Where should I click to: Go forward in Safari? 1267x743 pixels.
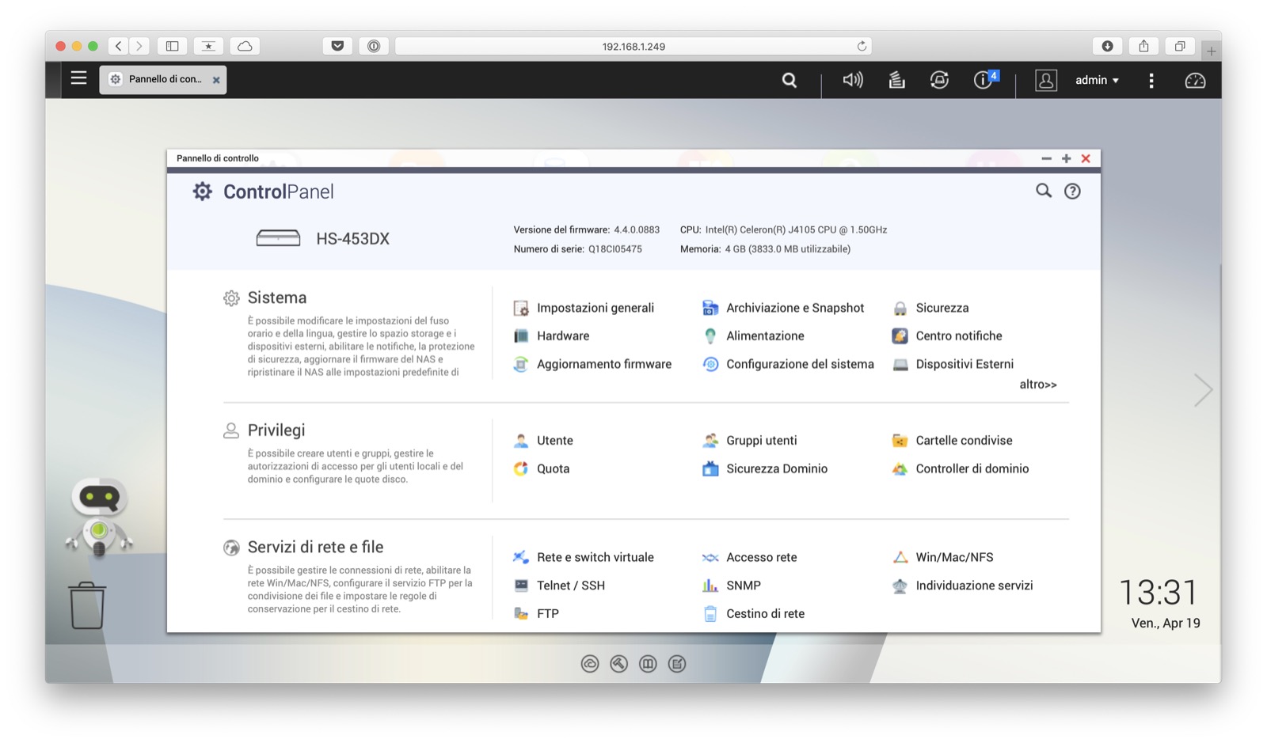click(139, 46)
